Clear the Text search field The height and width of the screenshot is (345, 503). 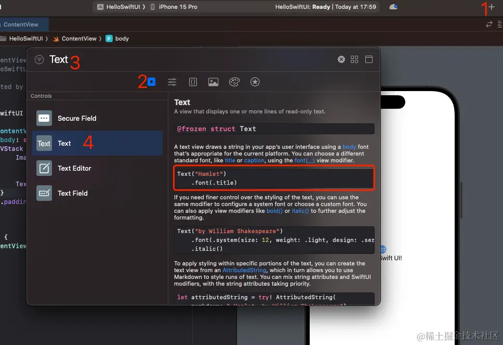pos(341,59)
